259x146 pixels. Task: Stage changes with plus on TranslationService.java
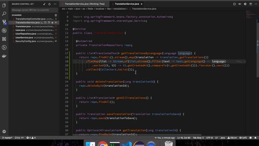tap(52, 23)
